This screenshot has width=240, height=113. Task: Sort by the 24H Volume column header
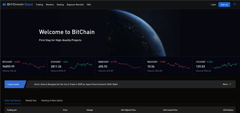(228, 110)
